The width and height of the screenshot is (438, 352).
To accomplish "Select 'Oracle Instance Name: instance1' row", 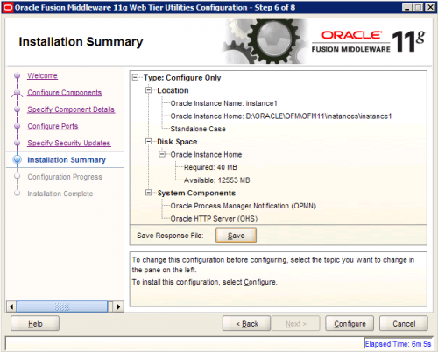I will 223,103.
